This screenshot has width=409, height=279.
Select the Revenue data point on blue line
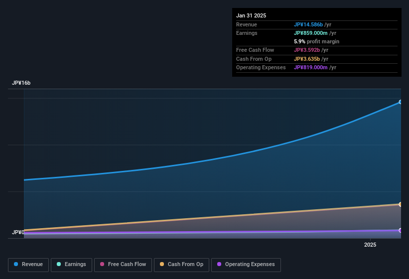point(401,102)
